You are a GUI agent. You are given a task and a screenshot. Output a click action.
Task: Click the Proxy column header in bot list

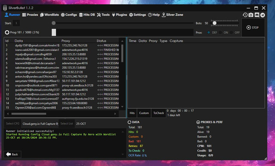(x=66, y=41)
